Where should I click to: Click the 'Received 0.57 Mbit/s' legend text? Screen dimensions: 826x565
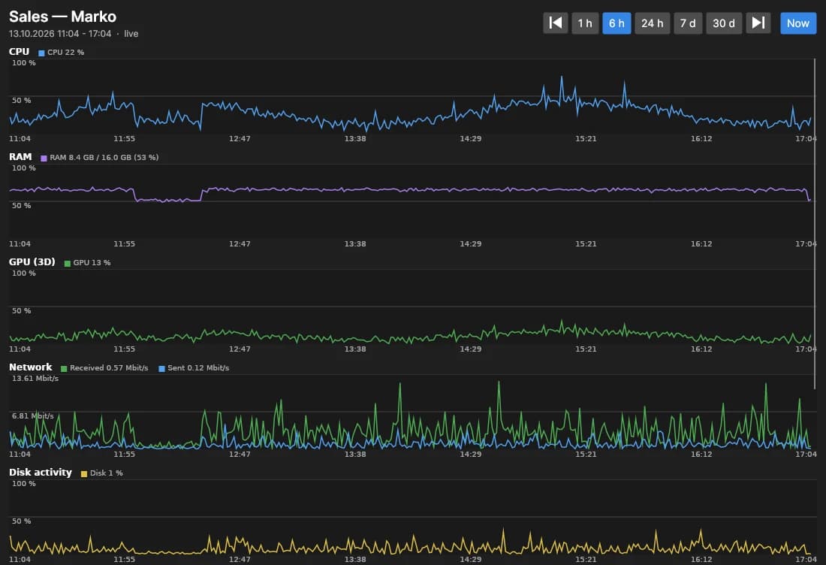click(109, 368)
